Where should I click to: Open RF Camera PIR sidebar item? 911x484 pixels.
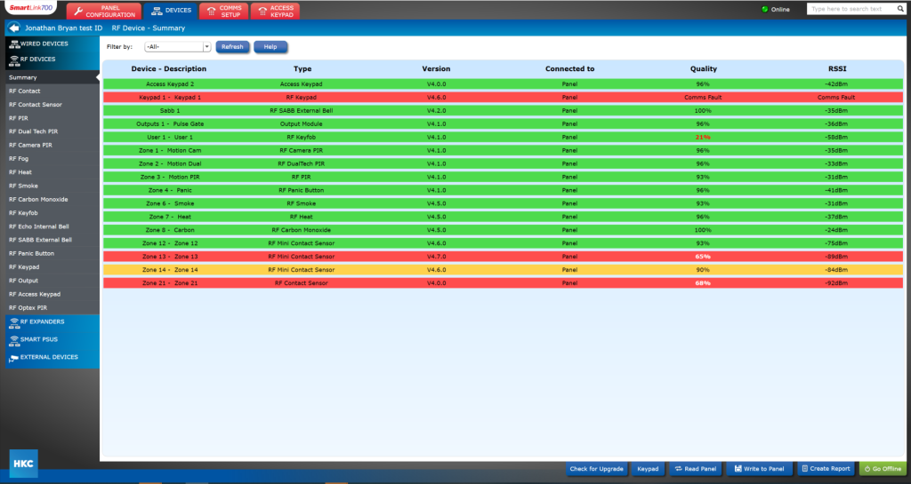click(x=52, y=146)
